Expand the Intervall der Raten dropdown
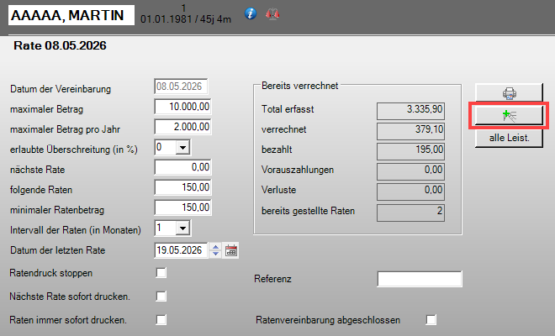The width and height of the screenshot is (555, 336). [x=182, y=228]
